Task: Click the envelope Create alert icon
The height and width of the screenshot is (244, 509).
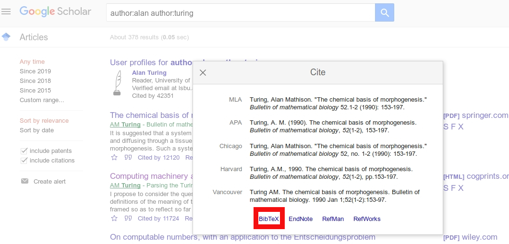Action: pyautogui.click(x=24, y=181)
